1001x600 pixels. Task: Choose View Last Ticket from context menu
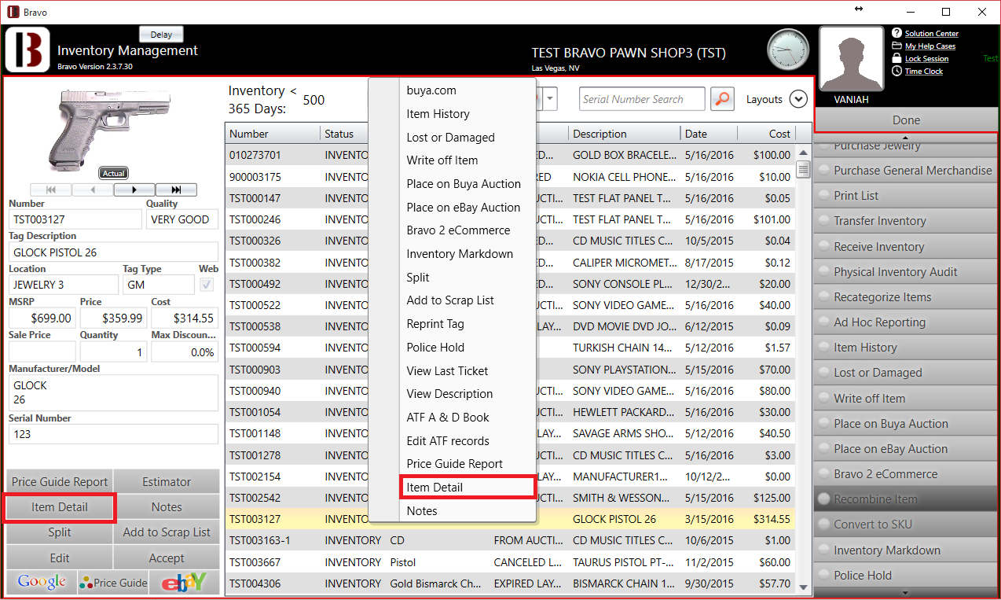tap(467, 371)
